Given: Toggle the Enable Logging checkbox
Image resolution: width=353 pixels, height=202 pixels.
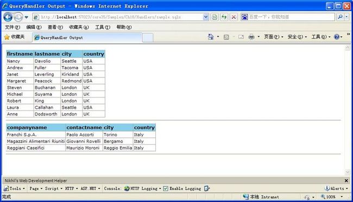Looking at the screenshot, I should (166, 188).
